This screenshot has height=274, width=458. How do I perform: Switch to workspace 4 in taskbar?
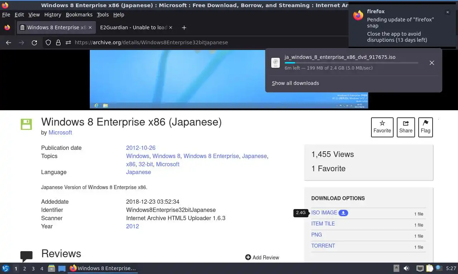pyautogui.click(x=42, y=269)
